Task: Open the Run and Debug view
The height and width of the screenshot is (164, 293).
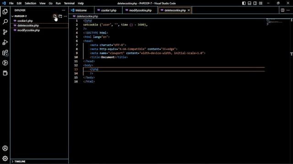Action: coord(5,42)
